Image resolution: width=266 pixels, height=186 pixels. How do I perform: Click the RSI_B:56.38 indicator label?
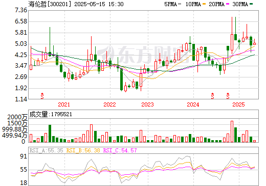pos(83,150)
